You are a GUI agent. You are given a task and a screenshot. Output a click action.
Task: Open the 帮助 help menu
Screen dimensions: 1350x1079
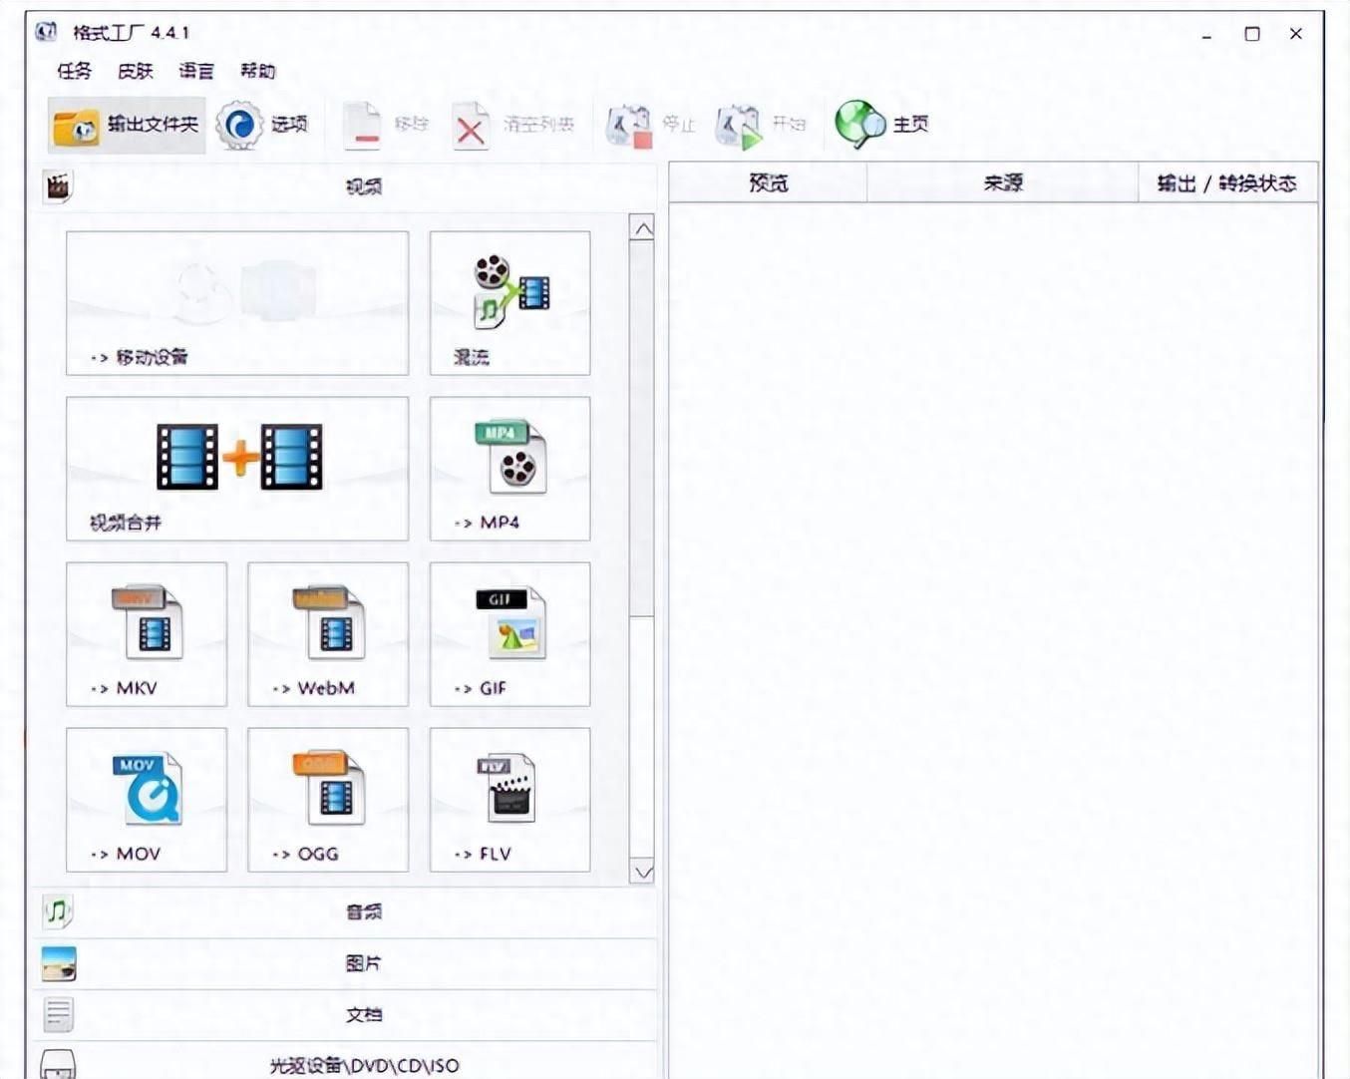coord(257,71)
